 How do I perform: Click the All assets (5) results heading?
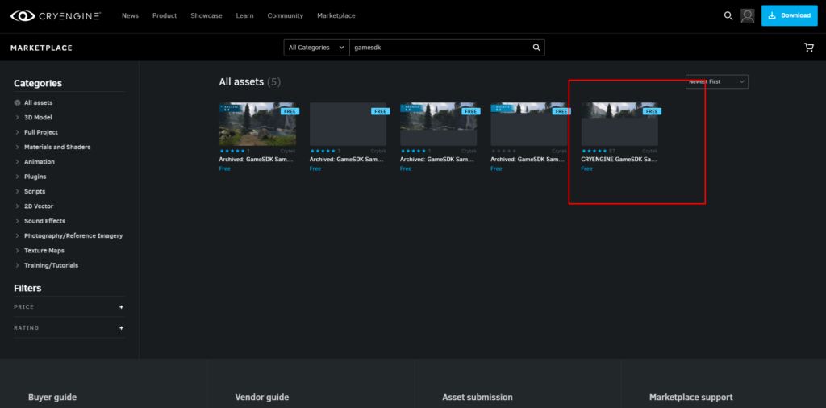pos(250,81)
